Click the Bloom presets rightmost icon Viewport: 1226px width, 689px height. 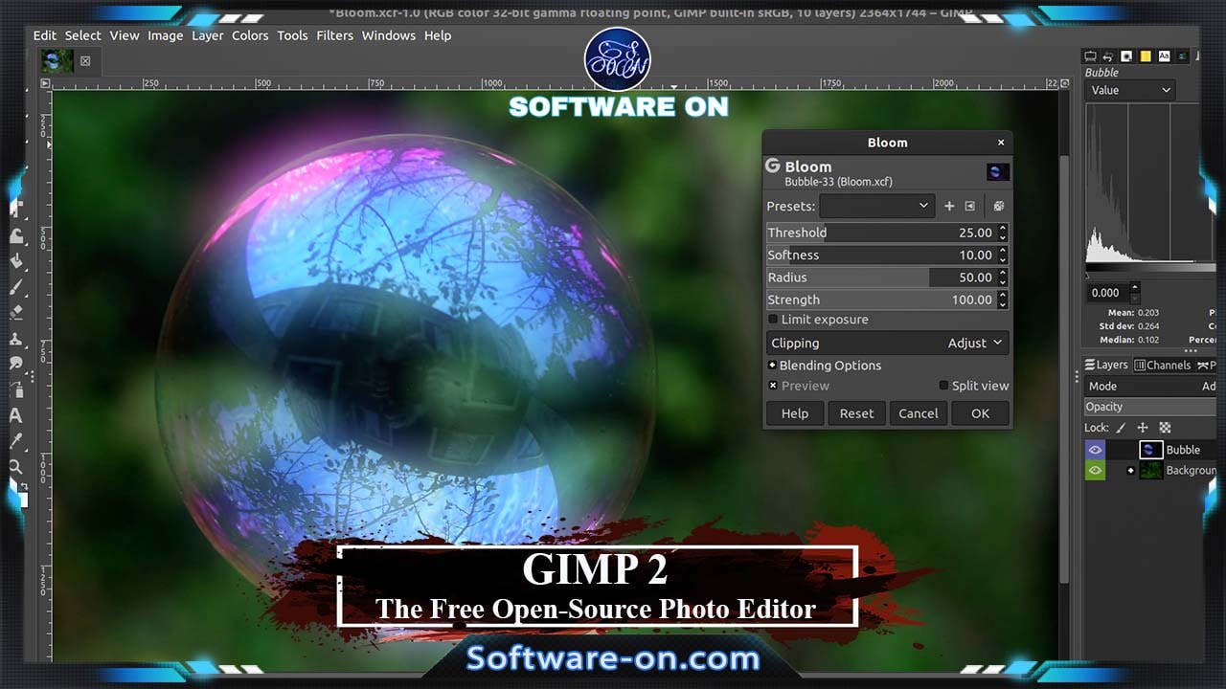click(x=998, y=206)
